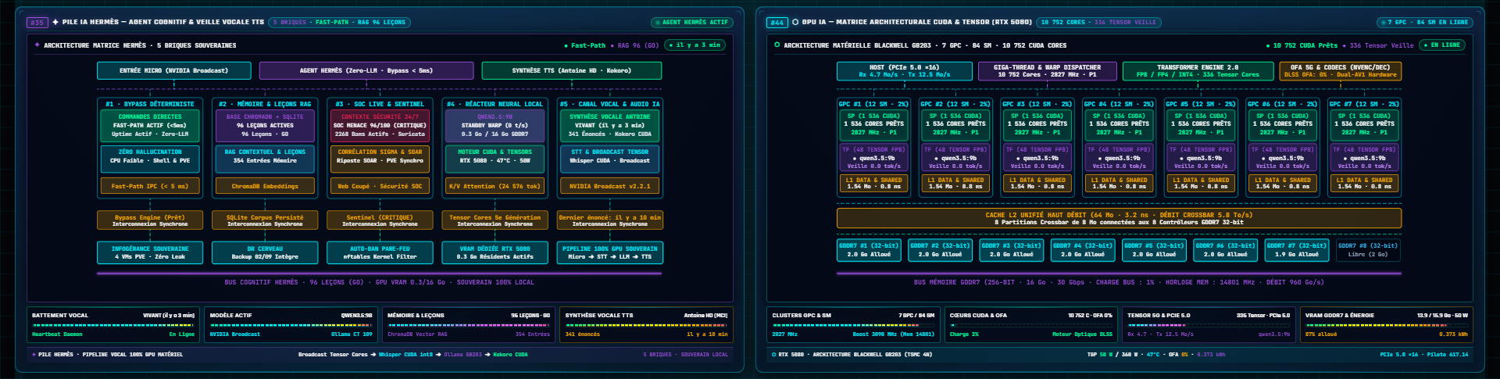Click the AGENT HERMÈS ACTIF status pill
The height and width of the screenshot is (379, 1500).
(x=692, y=23)
